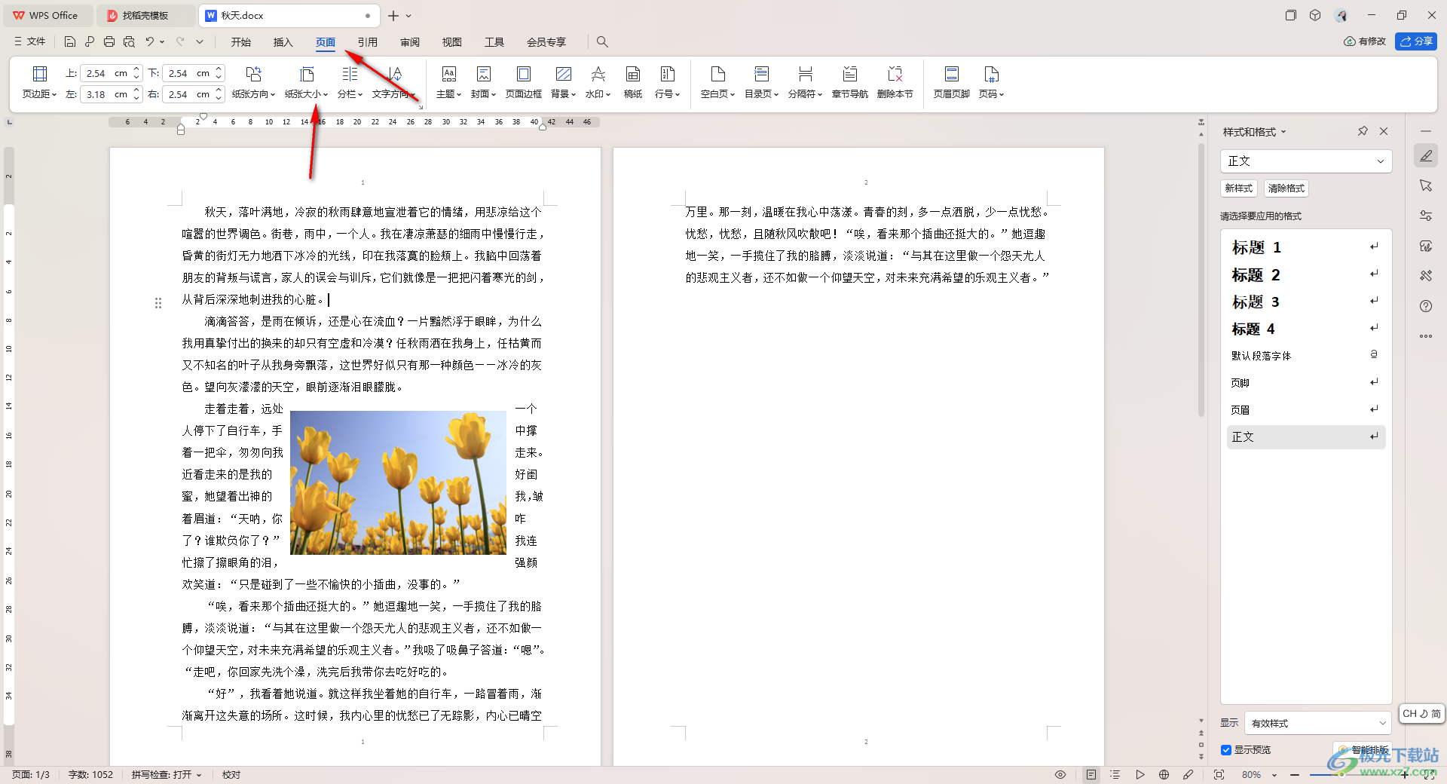Screen dimensions: 1447x784
Task: Click the zoom out minus button
Action: click(x=1295, y=775)
